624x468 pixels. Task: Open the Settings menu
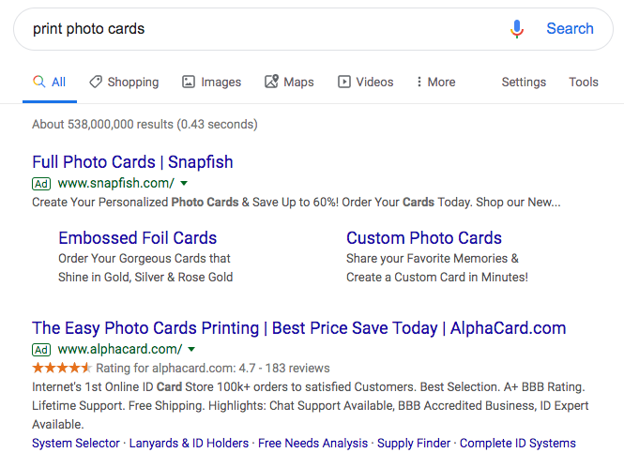(524, 82)
